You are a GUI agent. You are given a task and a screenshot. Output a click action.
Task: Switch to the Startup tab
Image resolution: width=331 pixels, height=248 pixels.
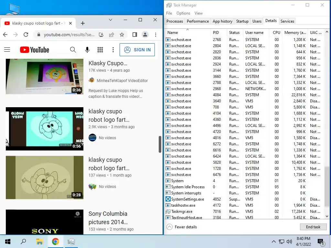tap(242, 21)
